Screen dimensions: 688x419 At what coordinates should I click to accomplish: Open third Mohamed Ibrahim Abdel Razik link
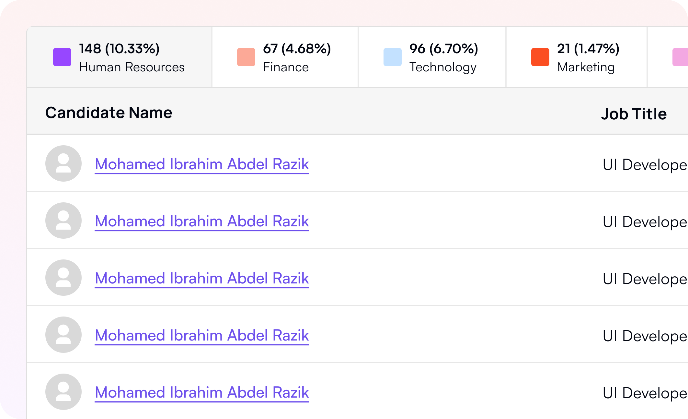click(x=201, y=278)
